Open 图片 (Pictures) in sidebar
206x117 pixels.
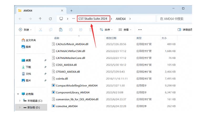click(26, 80)
